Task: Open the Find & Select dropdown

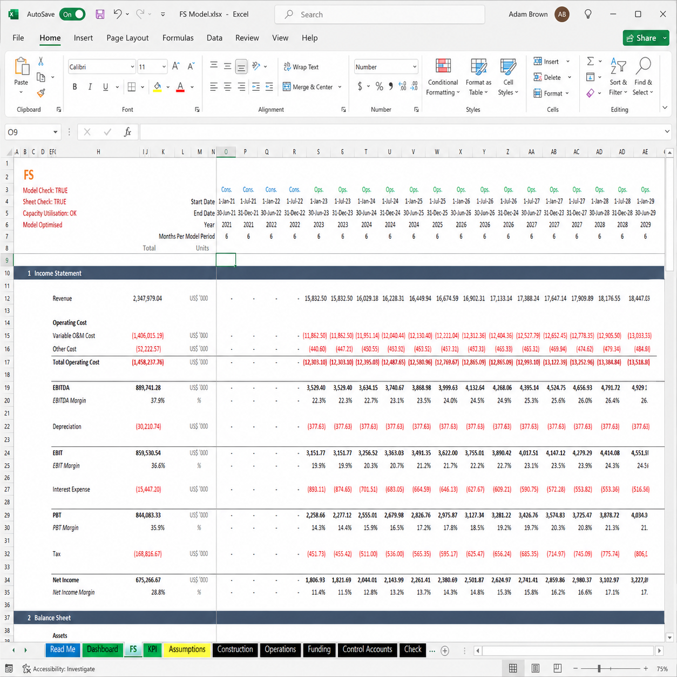Action: pos(643,77)
